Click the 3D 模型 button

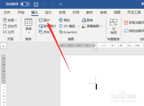[x=67, y=26]
